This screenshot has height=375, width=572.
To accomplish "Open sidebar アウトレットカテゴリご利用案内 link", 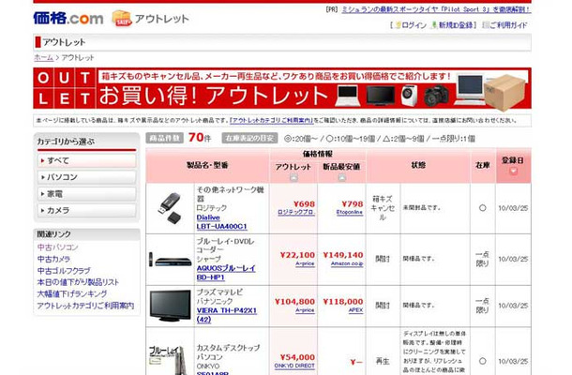I will click(x=85, y=306).
